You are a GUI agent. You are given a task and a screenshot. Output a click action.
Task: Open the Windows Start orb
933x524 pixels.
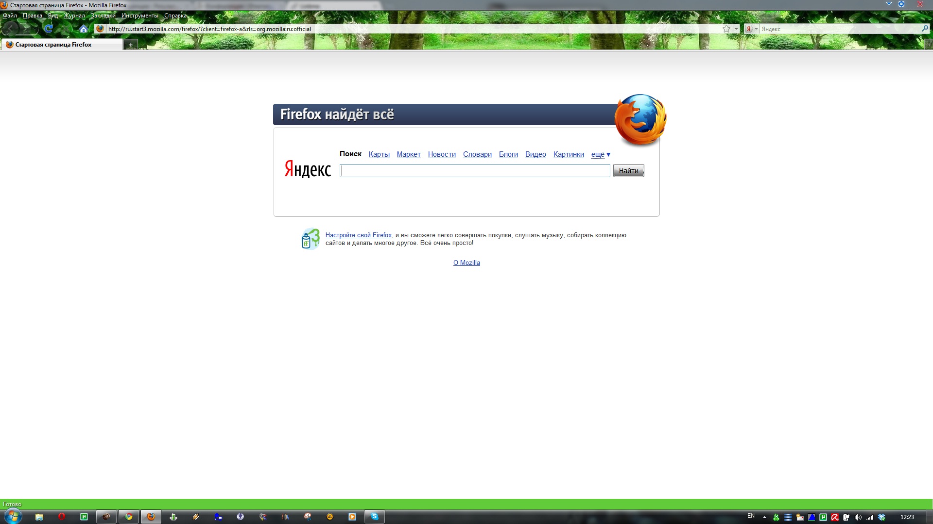13,516
